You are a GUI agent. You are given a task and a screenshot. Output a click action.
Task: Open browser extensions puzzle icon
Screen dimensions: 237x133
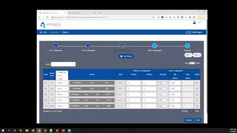tap(190, 17)
